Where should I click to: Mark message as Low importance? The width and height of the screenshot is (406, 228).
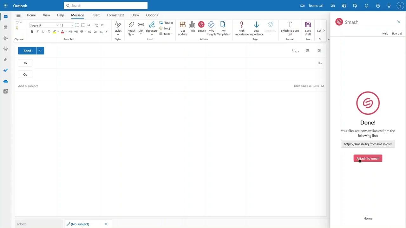pos(256,28)
